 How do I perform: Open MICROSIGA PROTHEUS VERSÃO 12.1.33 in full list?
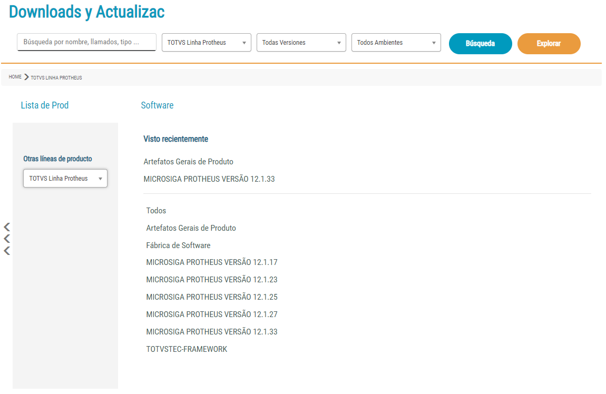[212, 332]
